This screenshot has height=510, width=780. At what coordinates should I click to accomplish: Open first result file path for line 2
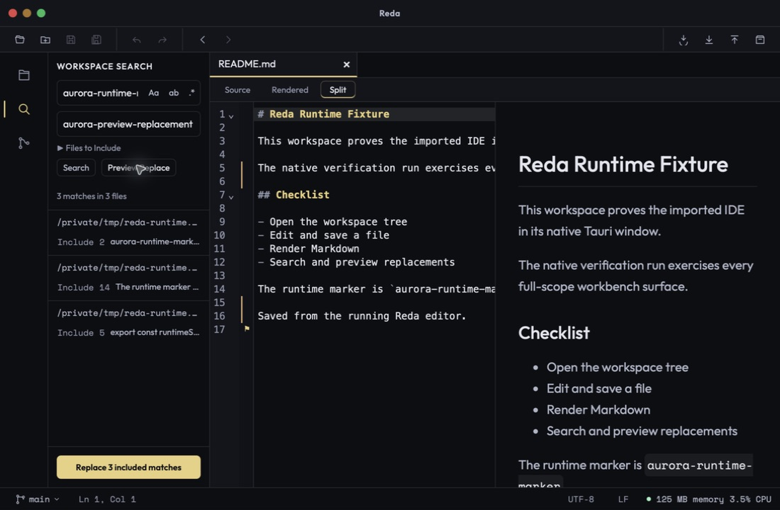click(128, 222)
